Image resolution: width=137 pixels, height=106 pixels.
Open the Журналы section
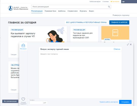click(83, 11)
